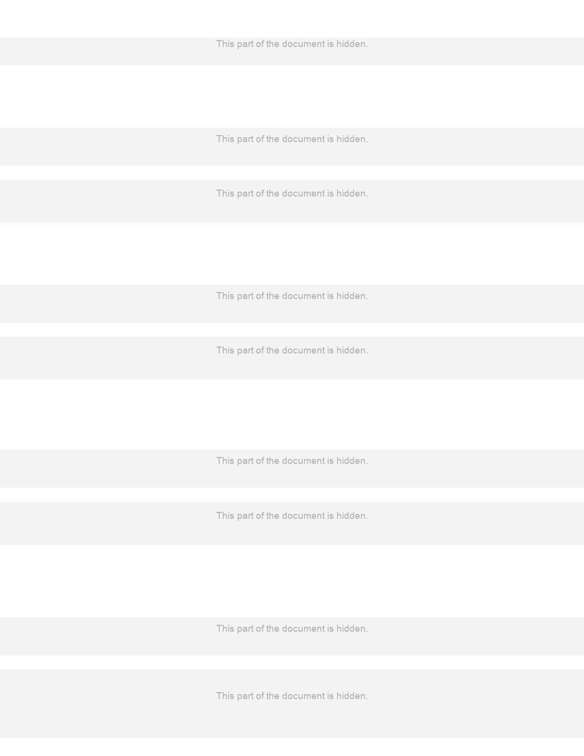The height and width of the screenshot is (756, 584).
Task: Click gray area under last banner's notice text
Action: [x=292, y=720]
